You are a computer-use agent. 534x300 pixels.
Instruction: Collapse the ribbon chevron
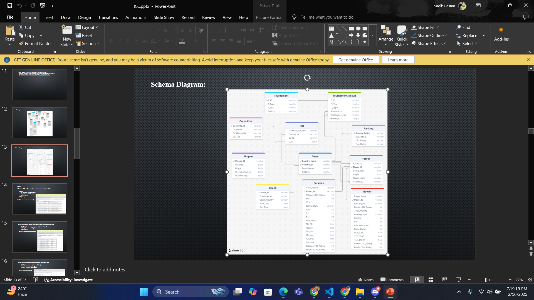[529, 52]
